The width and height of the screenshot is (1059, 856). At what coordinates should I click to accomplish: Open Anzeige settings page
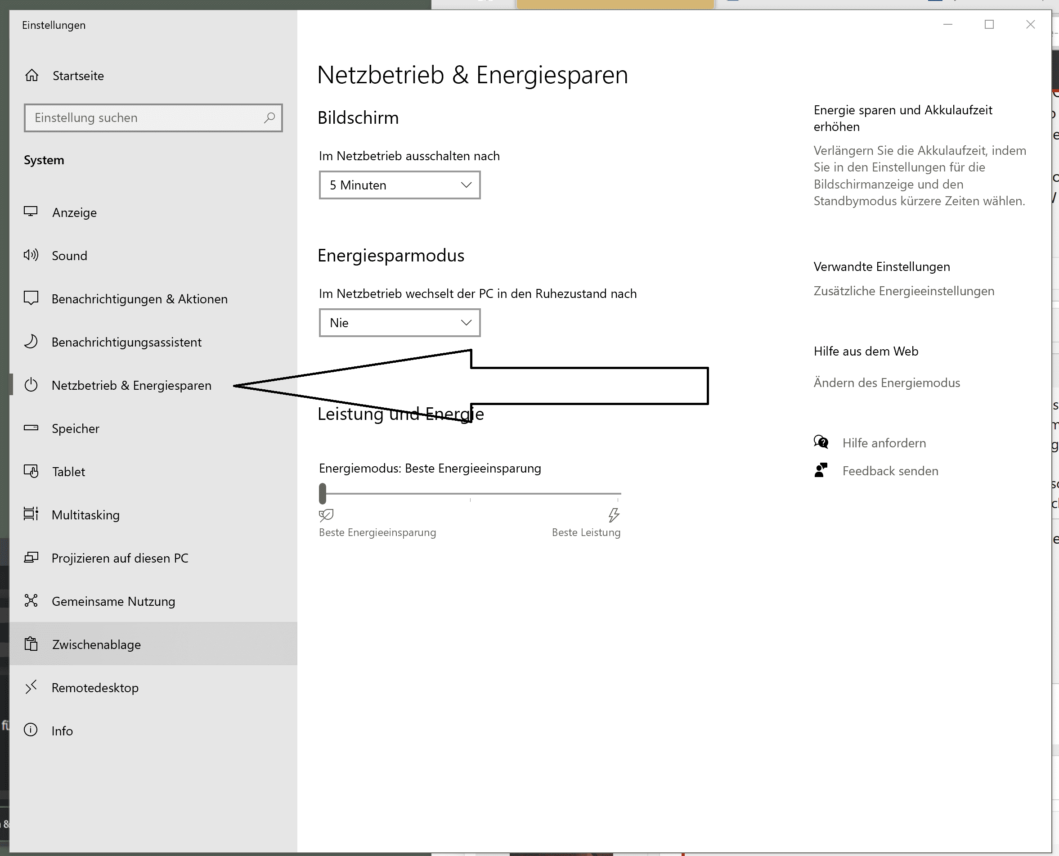point(153,212)
